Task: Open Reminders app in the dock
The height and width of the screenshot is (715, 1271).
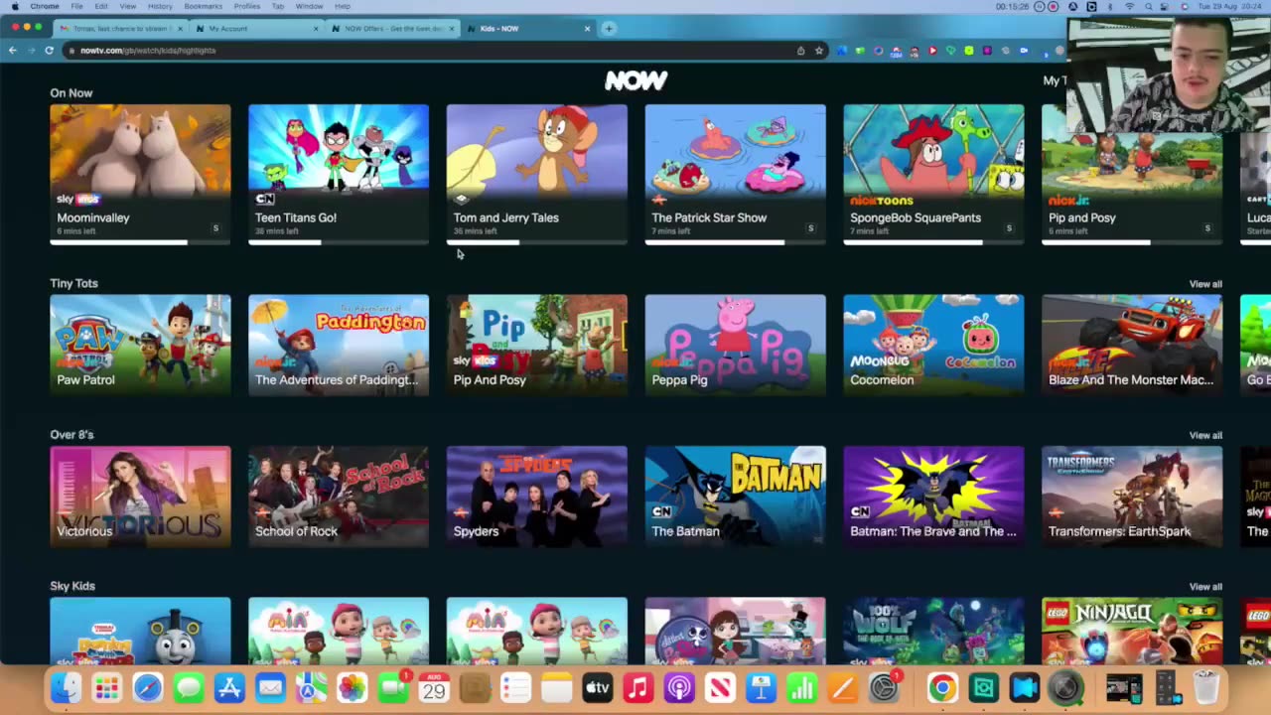Action: tap(515, 687)
